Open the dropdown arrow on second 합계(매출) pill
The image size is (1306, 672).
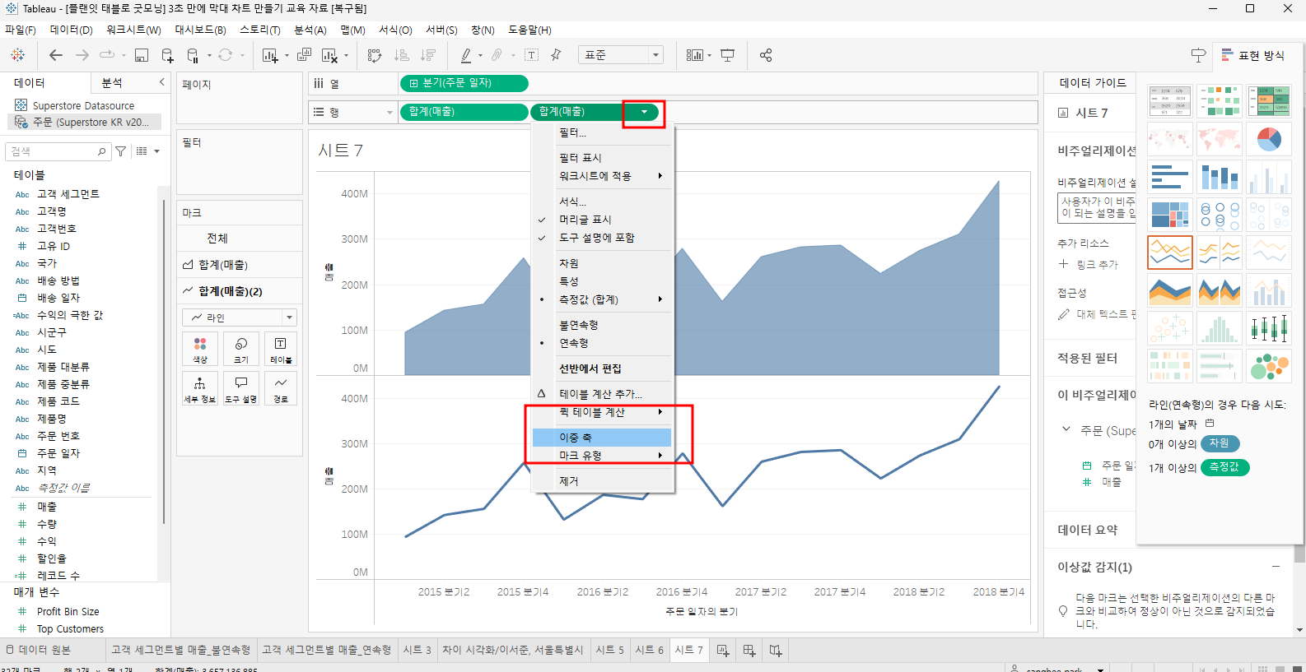pyautogui.click(x=644, y=112)
